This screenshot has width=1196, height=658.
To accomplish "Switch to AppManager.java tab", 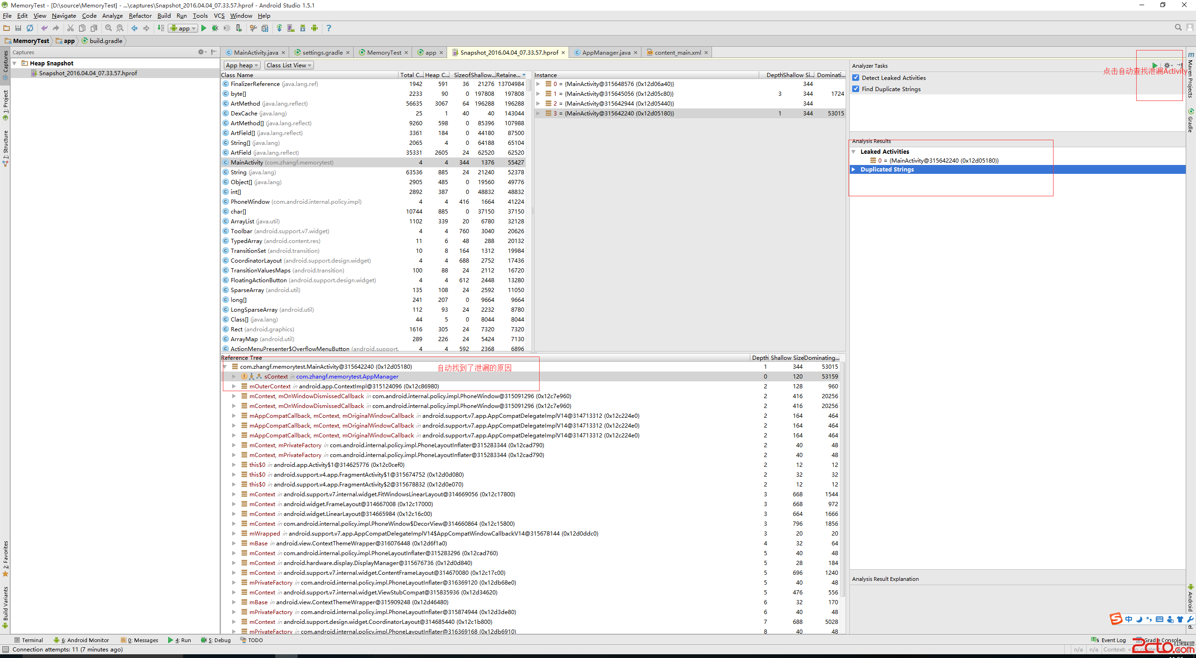I will (606, 52).
